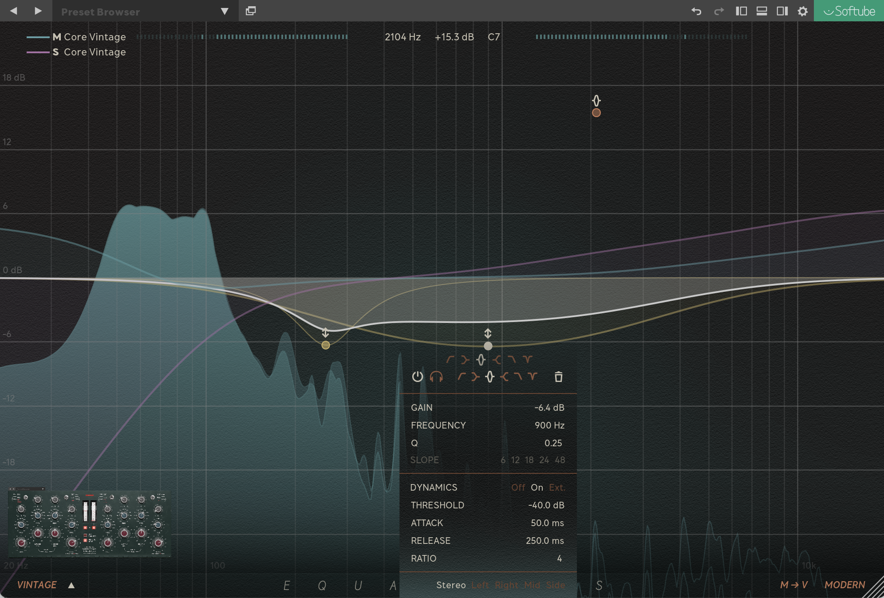Advance to the next preset with the arrow
884x598 pixels.
coord(38,11)
